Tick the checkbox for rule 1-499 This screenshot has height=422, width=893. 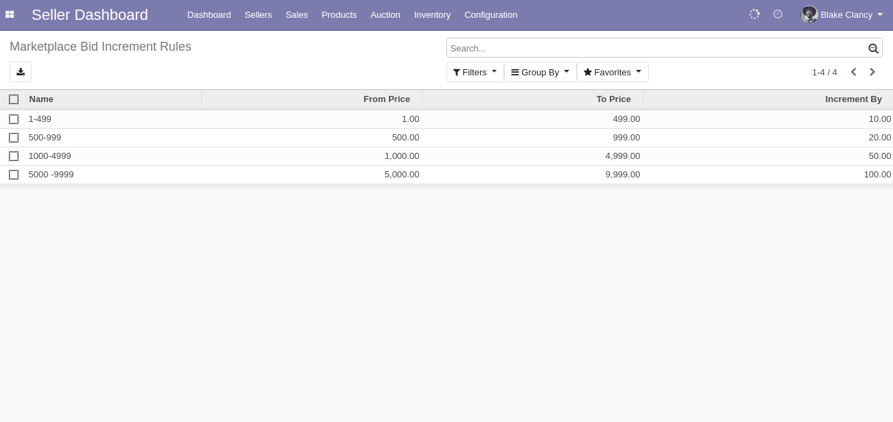tap(14, 119)
